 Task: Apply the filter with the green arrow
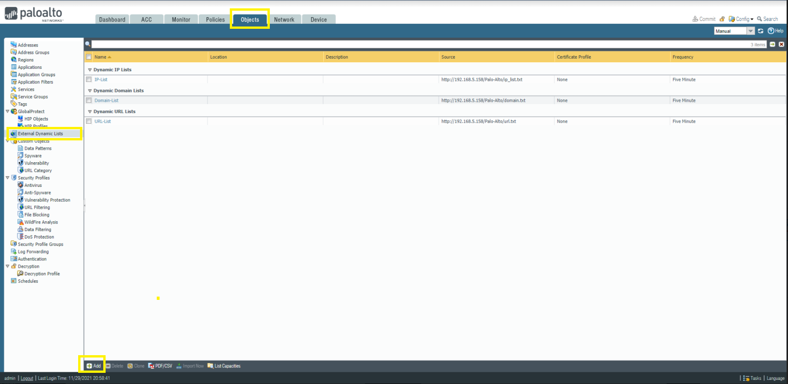[773, 45]
